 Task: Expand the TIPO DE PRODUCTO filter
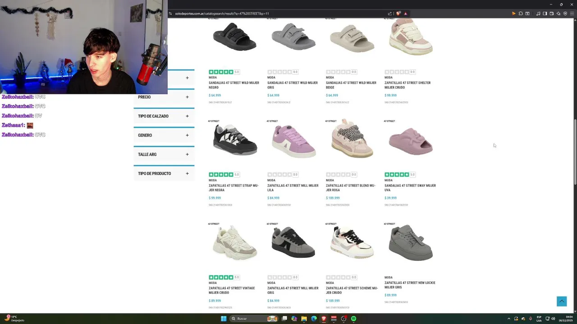164,174
